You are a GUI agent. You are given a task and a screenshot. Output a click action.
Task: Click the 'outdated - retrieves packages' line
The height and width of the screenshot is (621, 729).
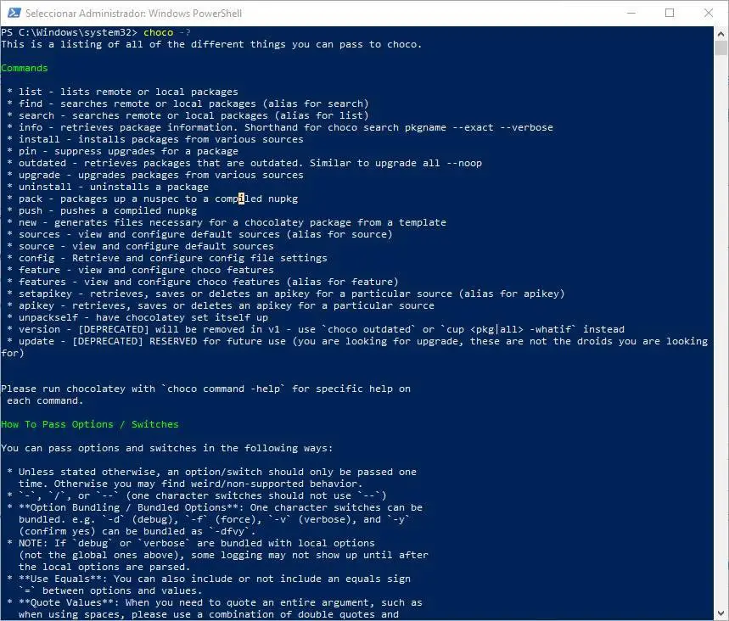[x=244, y=163]
